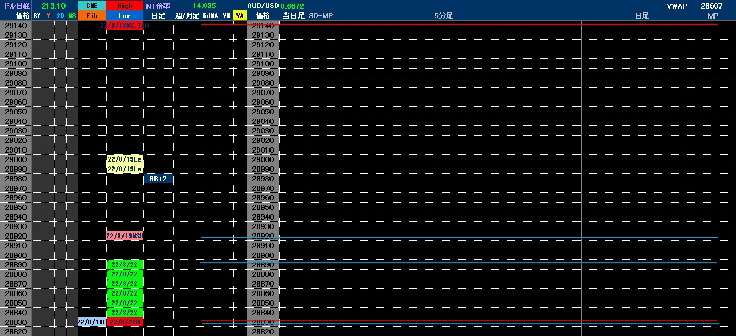The image size is (736, 336).
Task: Click the light blue 22/8/18L cell
Action: tap(92, 322)
